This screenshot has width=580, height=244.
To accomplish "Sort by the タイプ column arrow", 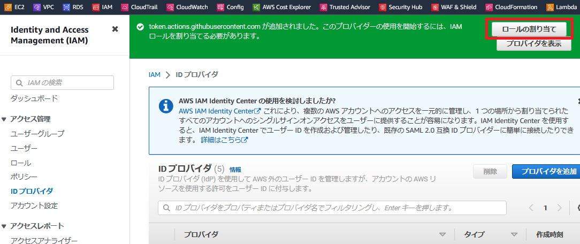I will (x=514, y=235).
